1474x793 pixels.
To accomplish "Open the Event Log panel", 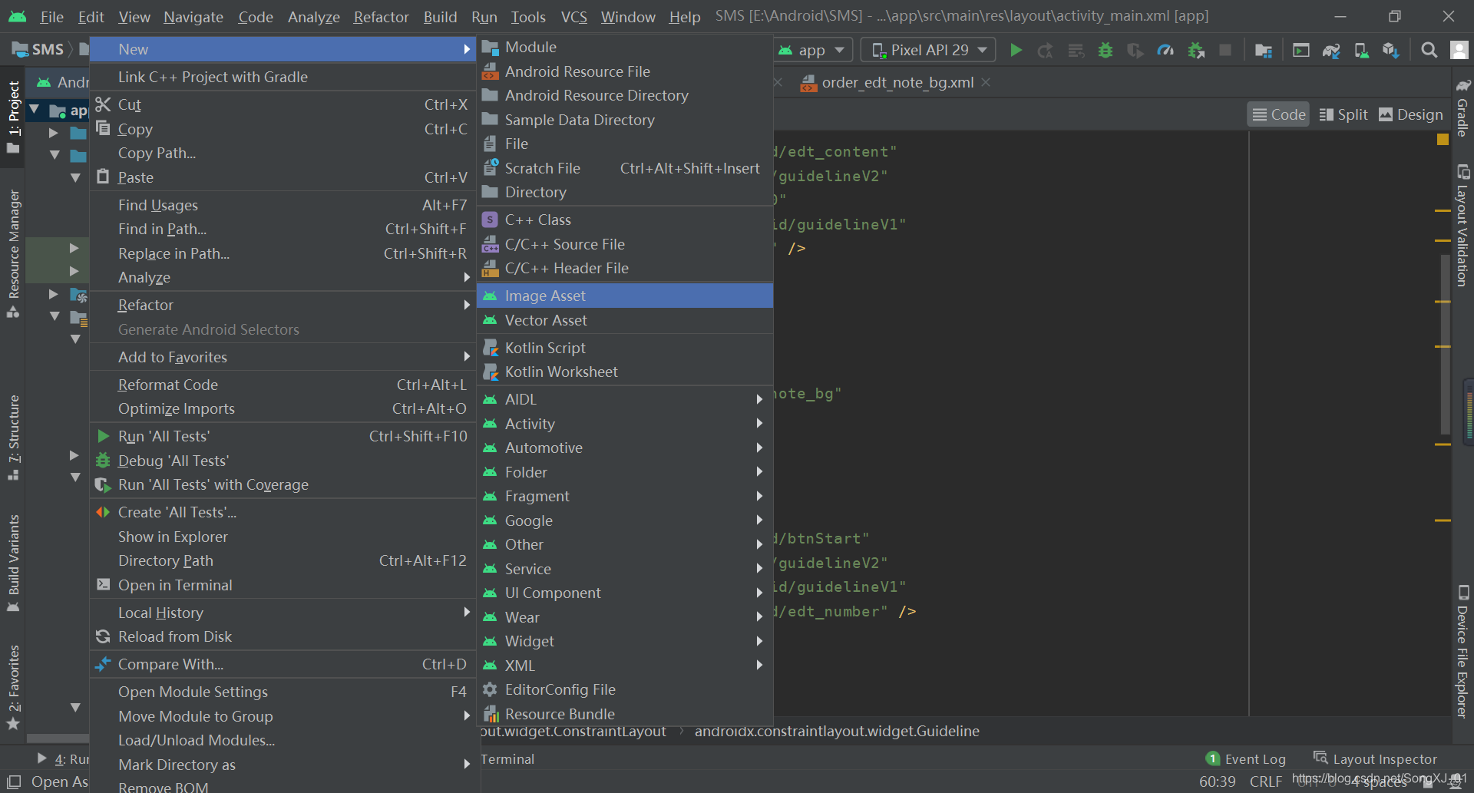I will coord(1246,758).
